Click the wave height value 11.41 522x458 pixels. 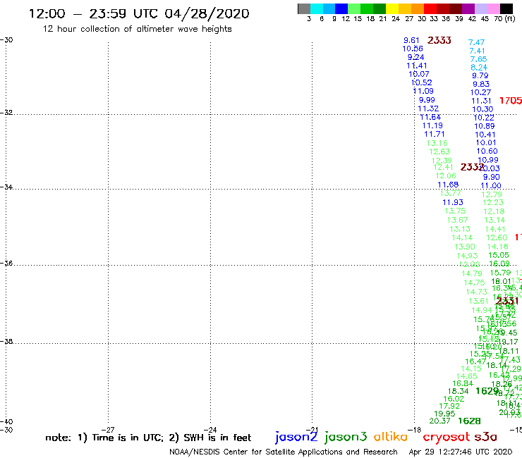pyautogui.click(x=417, y=66)
